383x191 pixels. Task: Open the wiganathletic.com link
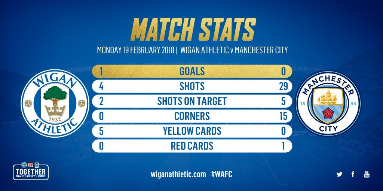(178, 174)
